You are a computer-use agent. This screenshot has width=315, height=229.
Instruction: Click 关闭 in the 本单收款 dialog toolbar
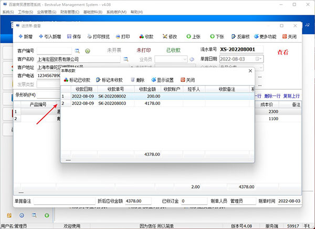click(187, 80)
